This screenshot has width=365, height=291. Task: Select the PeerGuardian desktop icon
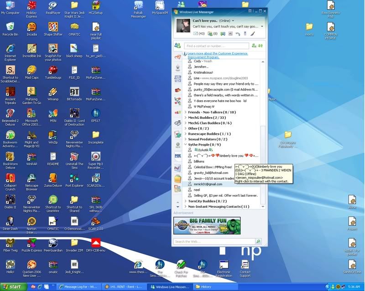[x=53, y=245]
